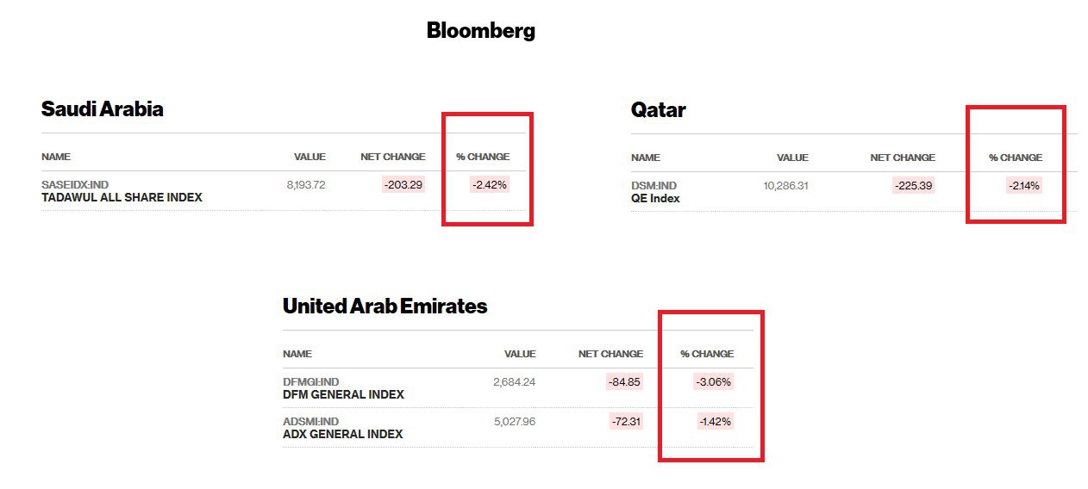Screen dimensions: 1088x489
Task: Click the Qatar NET CHANGE column header
Action: tap(902, 158)
